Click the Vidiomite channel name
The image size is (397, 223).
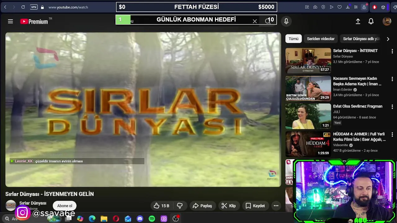341,145
